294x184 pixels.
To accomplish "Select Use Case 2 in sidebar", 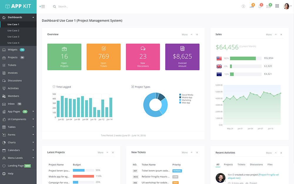I will point(13,31).
